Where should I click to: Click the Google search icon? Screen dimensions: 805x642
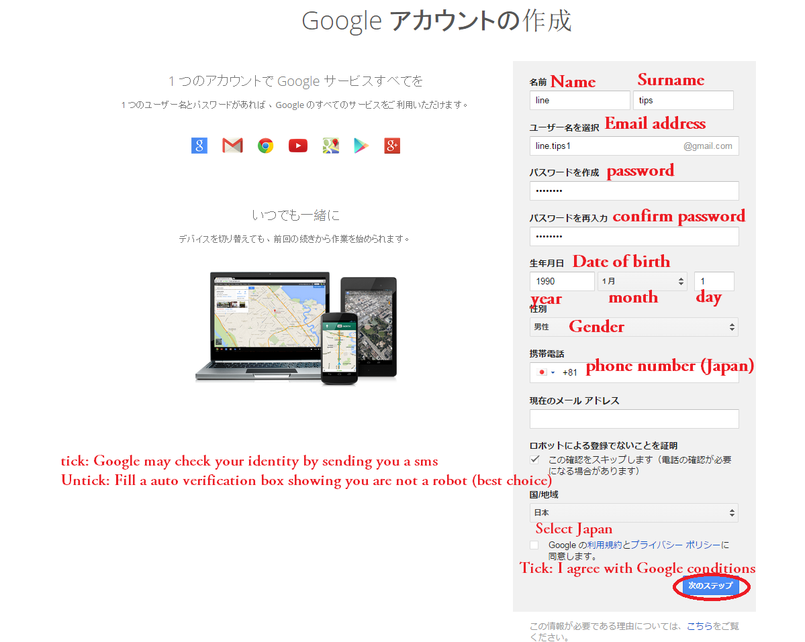[199, 146]
